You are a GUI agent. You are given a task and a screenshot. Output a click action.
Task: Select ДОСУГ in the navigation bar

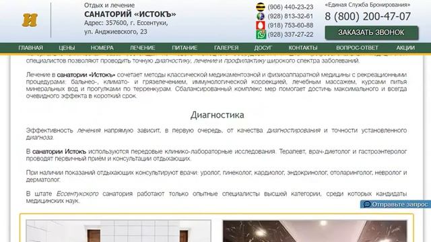tap(263, 48)
